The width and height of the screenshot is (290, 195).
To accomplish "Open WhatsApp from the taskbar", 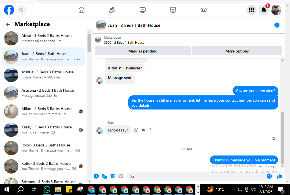I will (x=47, y=189).
